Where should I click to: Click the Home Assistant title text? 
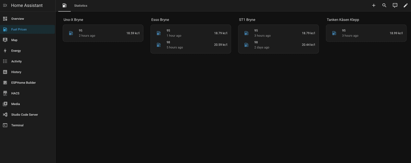click(27, 5)
